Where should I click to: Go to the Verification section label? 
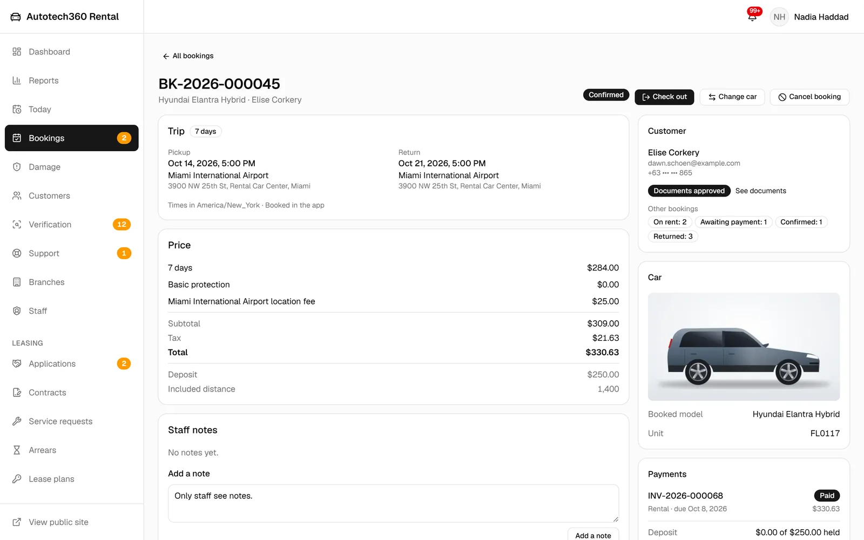(x=50, y=225)
